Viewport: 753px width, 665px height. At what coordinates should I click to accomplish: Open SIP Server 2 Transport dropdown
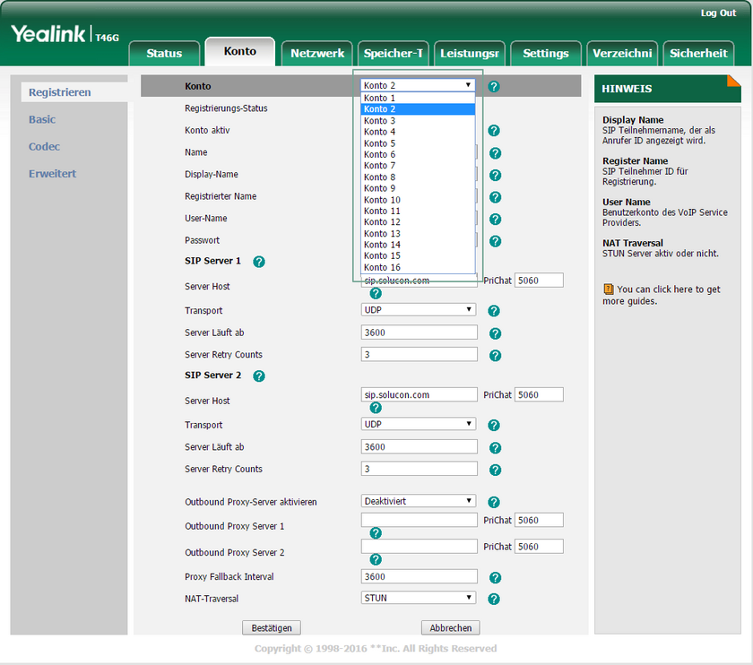pos(418,424)
